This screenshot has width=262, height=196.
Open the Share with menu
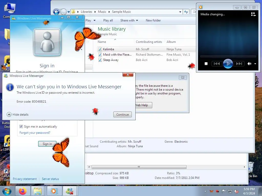click(129, 20)
